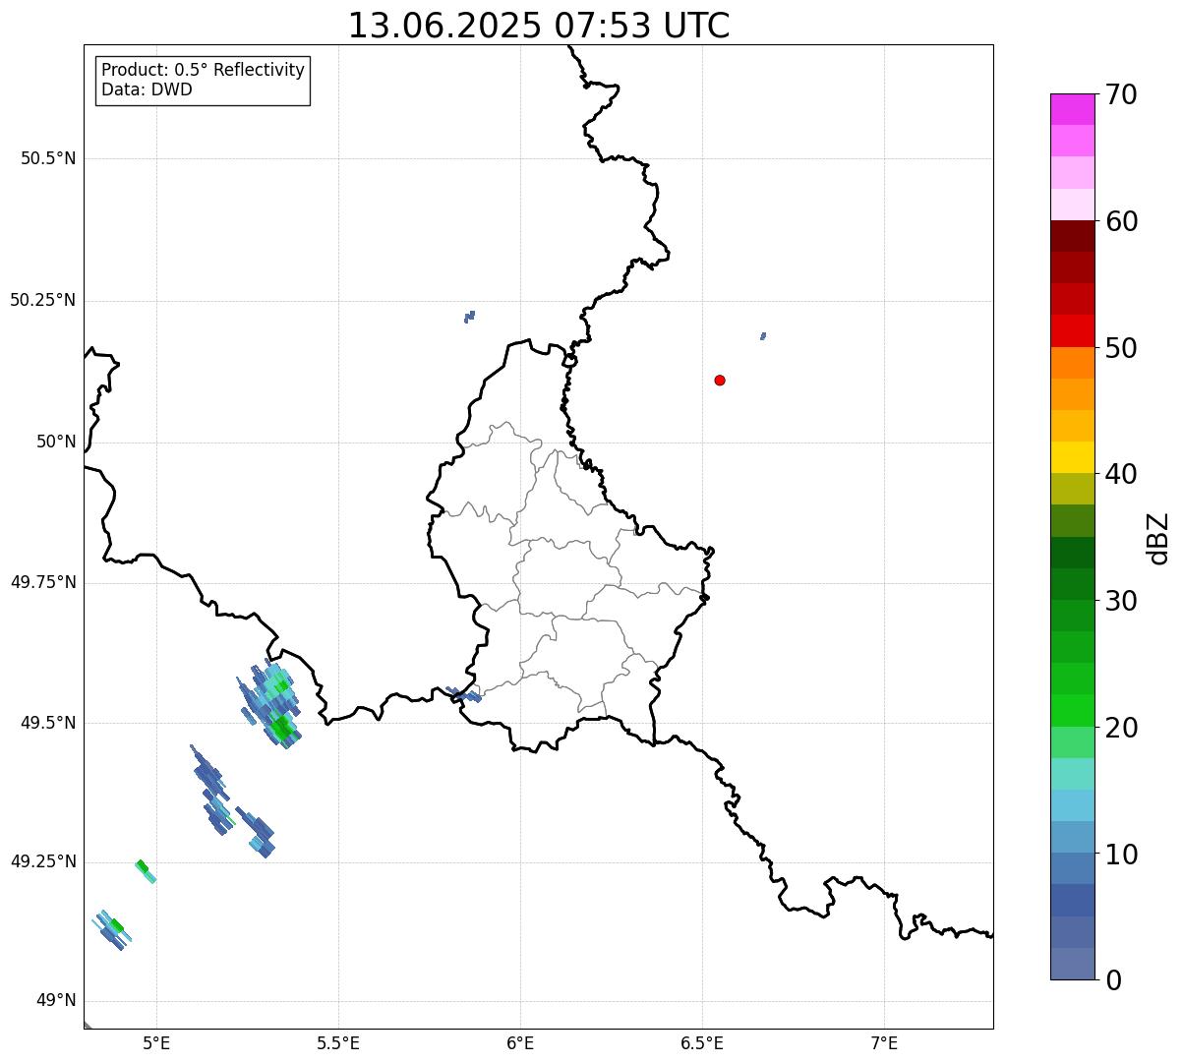Click the 6°E longitude label
Viewport: 1182px width, 1063px height.
[x=520, y=1042]
